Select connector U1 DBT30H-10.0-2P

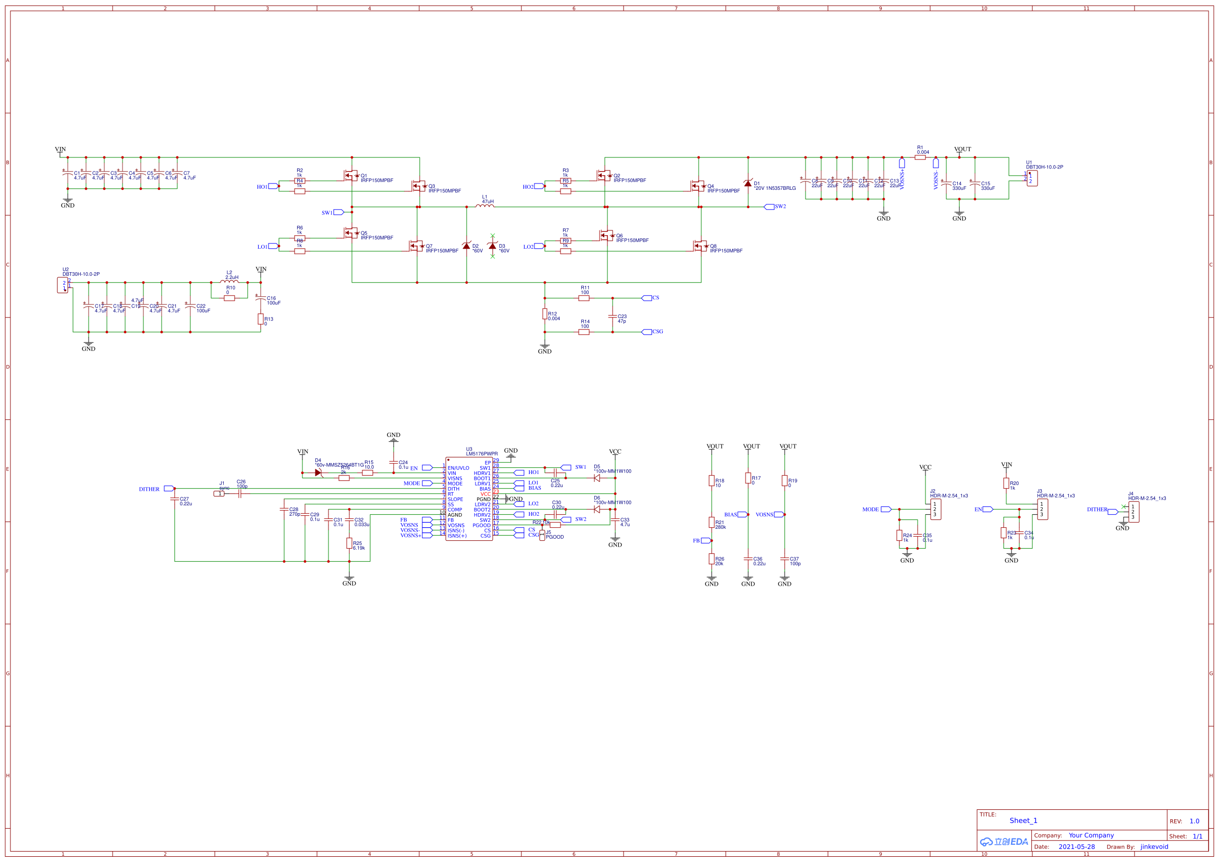(x=1032, y=178)
